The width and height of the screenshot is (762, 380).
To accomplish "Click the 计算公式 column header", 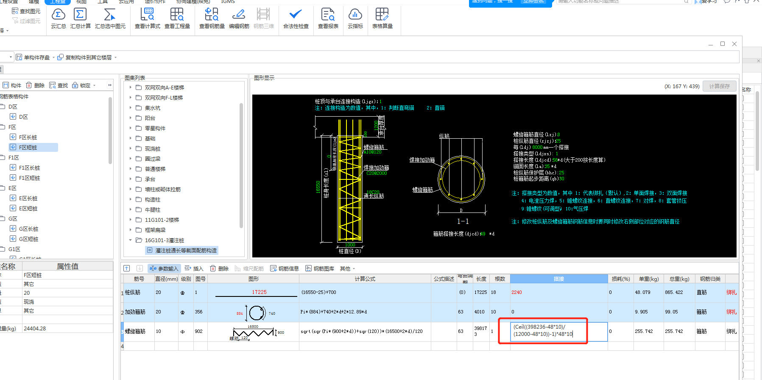I will pyautogui.click(x=365, y=279).
